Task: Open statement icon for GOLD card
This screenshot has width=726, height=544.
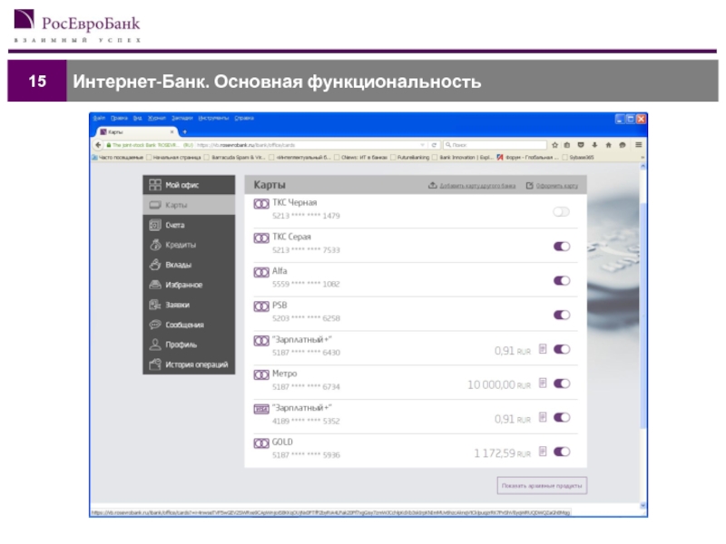Action: click(543, 452)
